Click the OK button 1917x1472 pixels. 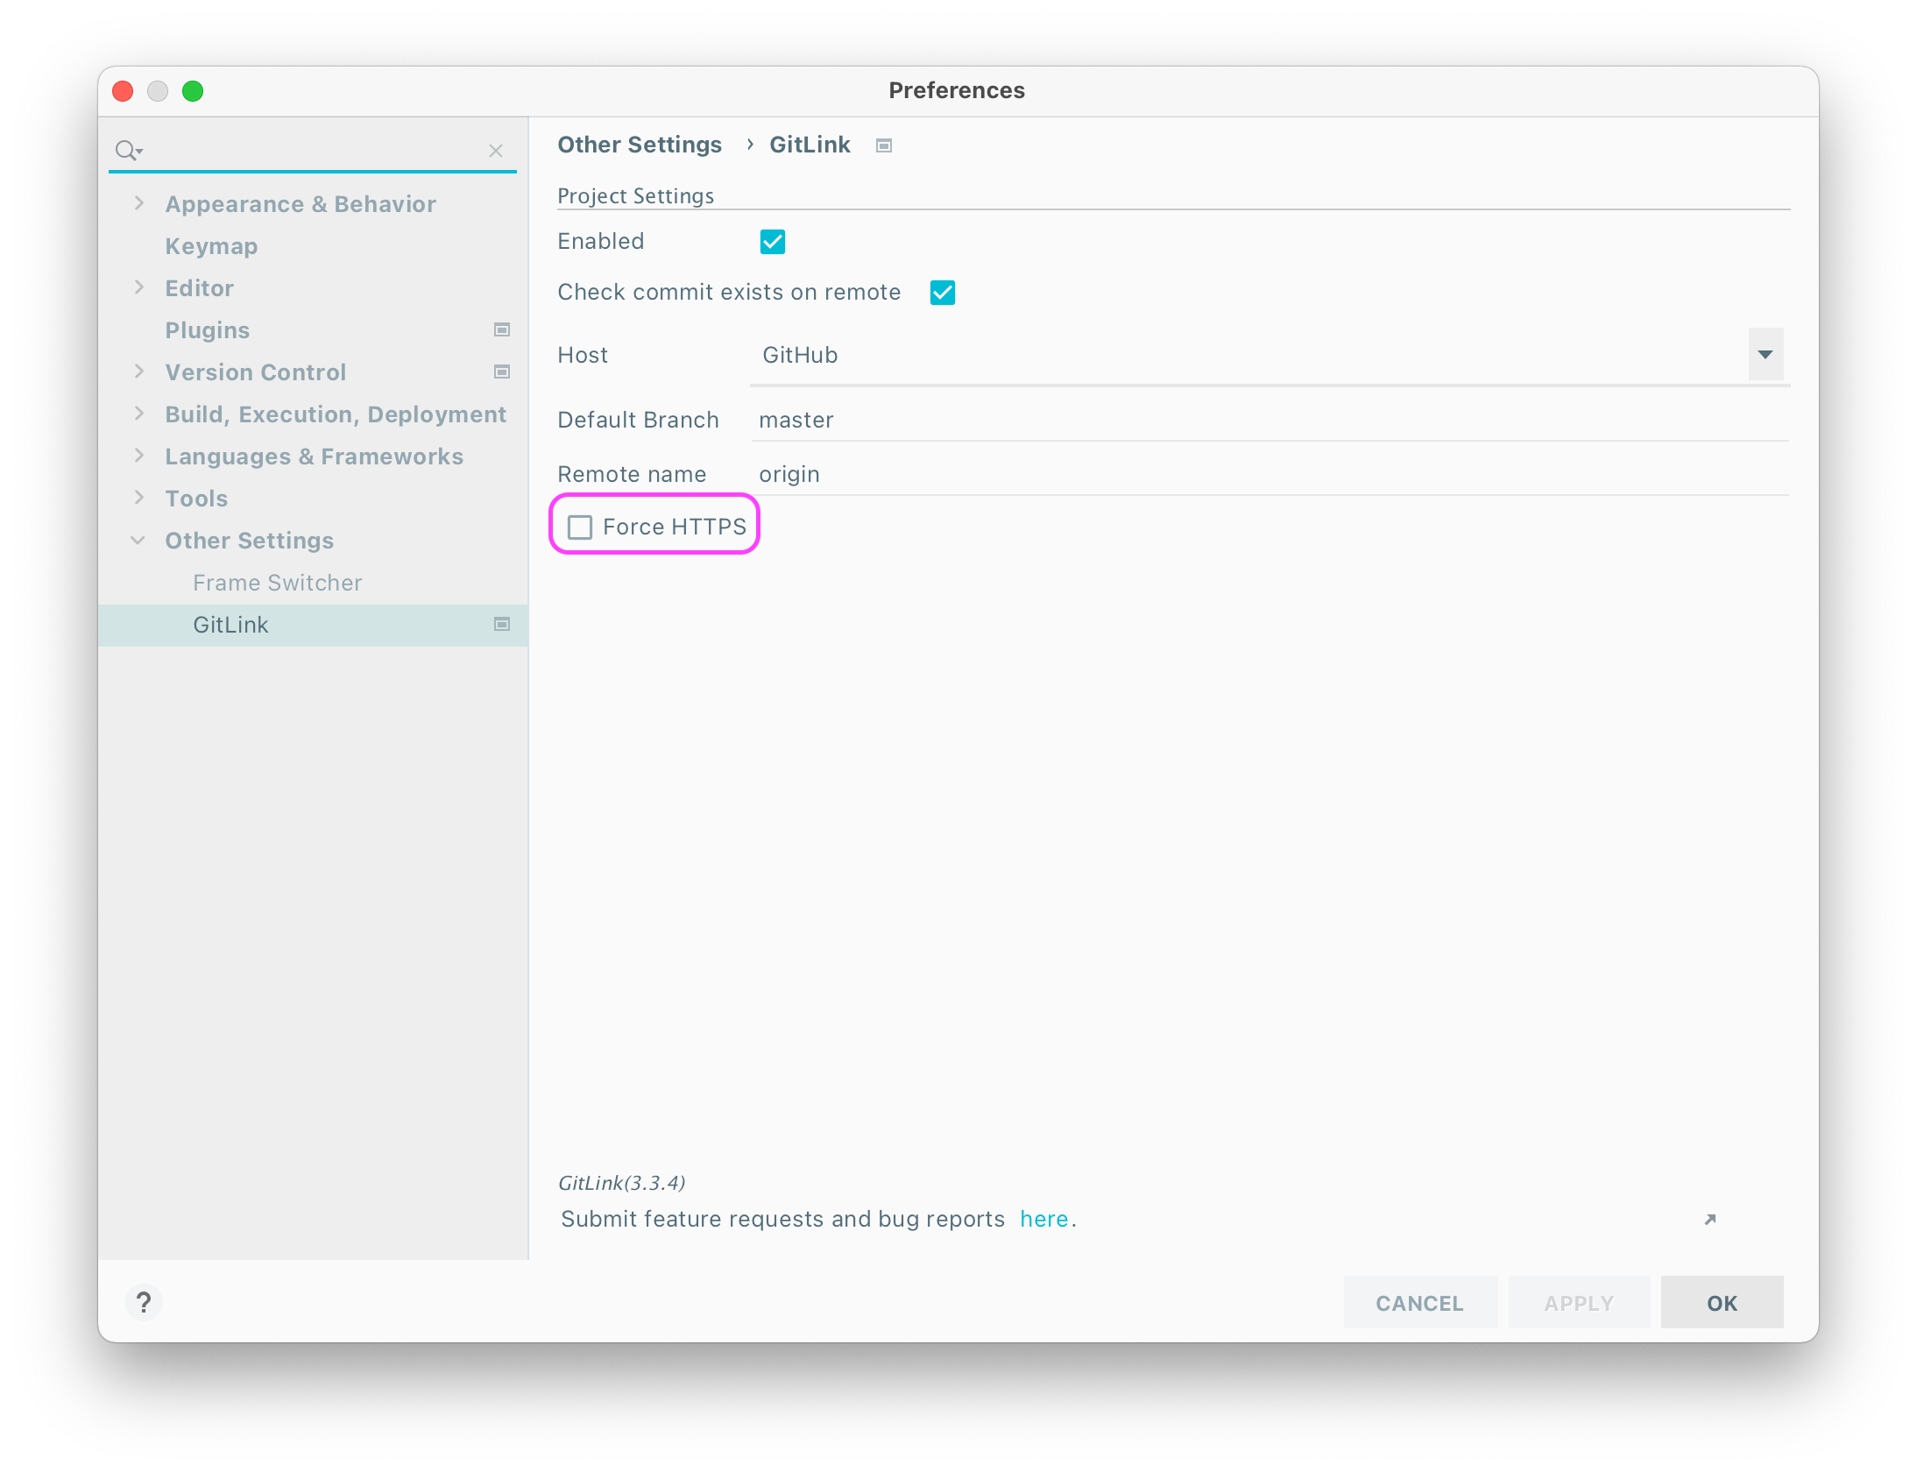[x=1721, y=1303]
